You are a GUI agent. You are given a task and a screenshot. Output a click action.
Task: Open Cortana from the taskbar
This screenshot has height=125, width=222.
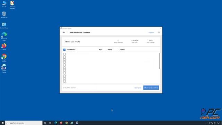(x=45, y=123)
